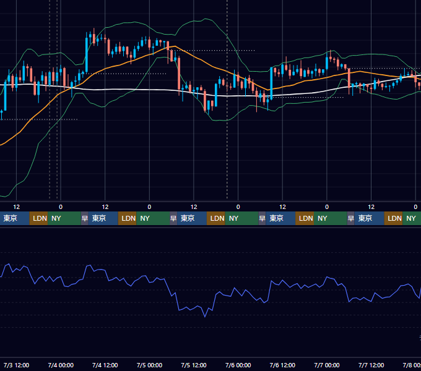Click the 7/6 00:00 date label
This screenshot has height=371, width=421.
(238, 365)
